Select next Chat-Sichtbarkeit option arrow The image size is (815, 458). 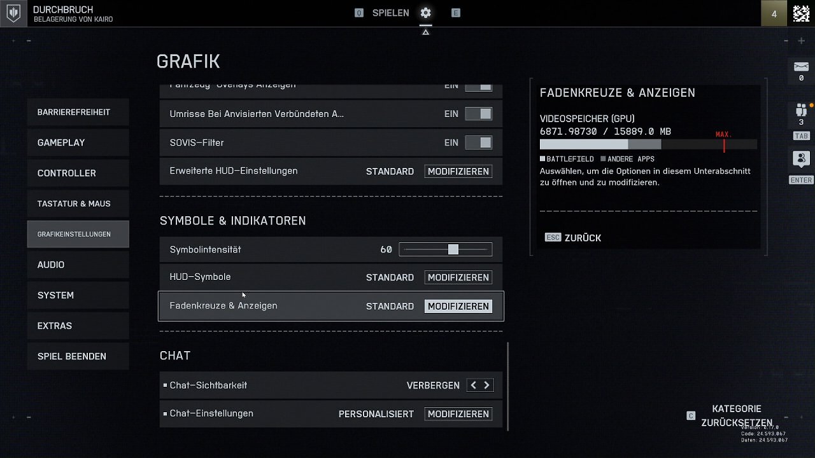tap(486, 385)
